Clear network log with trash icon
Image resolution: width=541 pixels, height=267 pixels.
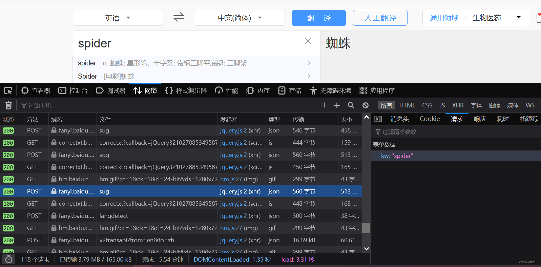tap(8, 105)
